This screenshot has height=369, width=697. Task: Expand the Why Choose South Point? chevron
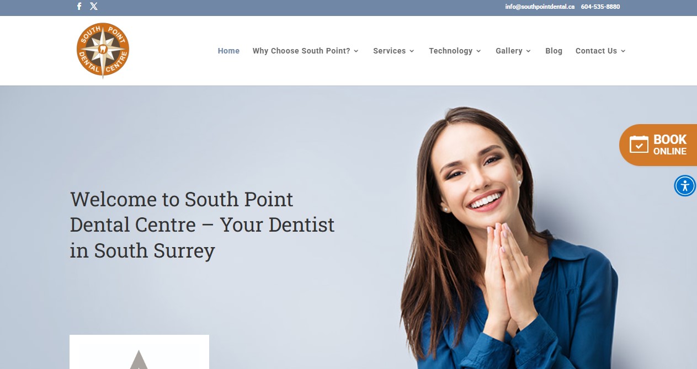pos(356,51)
